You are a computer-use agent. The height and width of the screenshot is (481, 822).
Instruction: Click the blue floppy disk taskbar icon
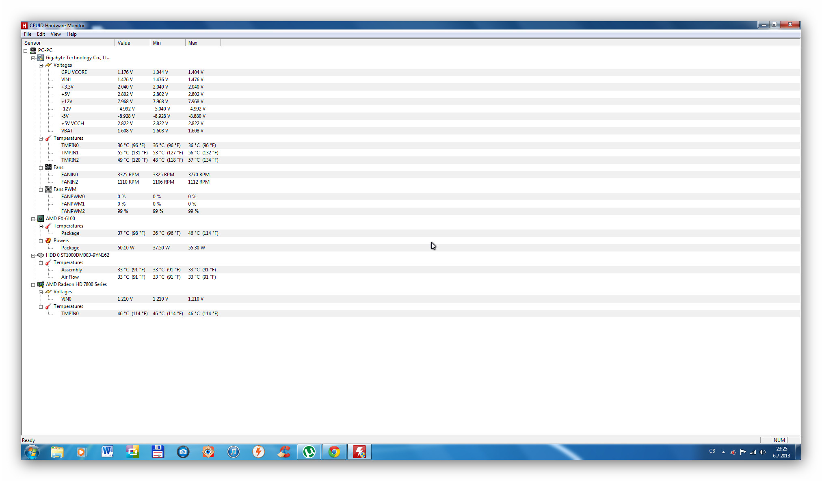coord(158,452)
